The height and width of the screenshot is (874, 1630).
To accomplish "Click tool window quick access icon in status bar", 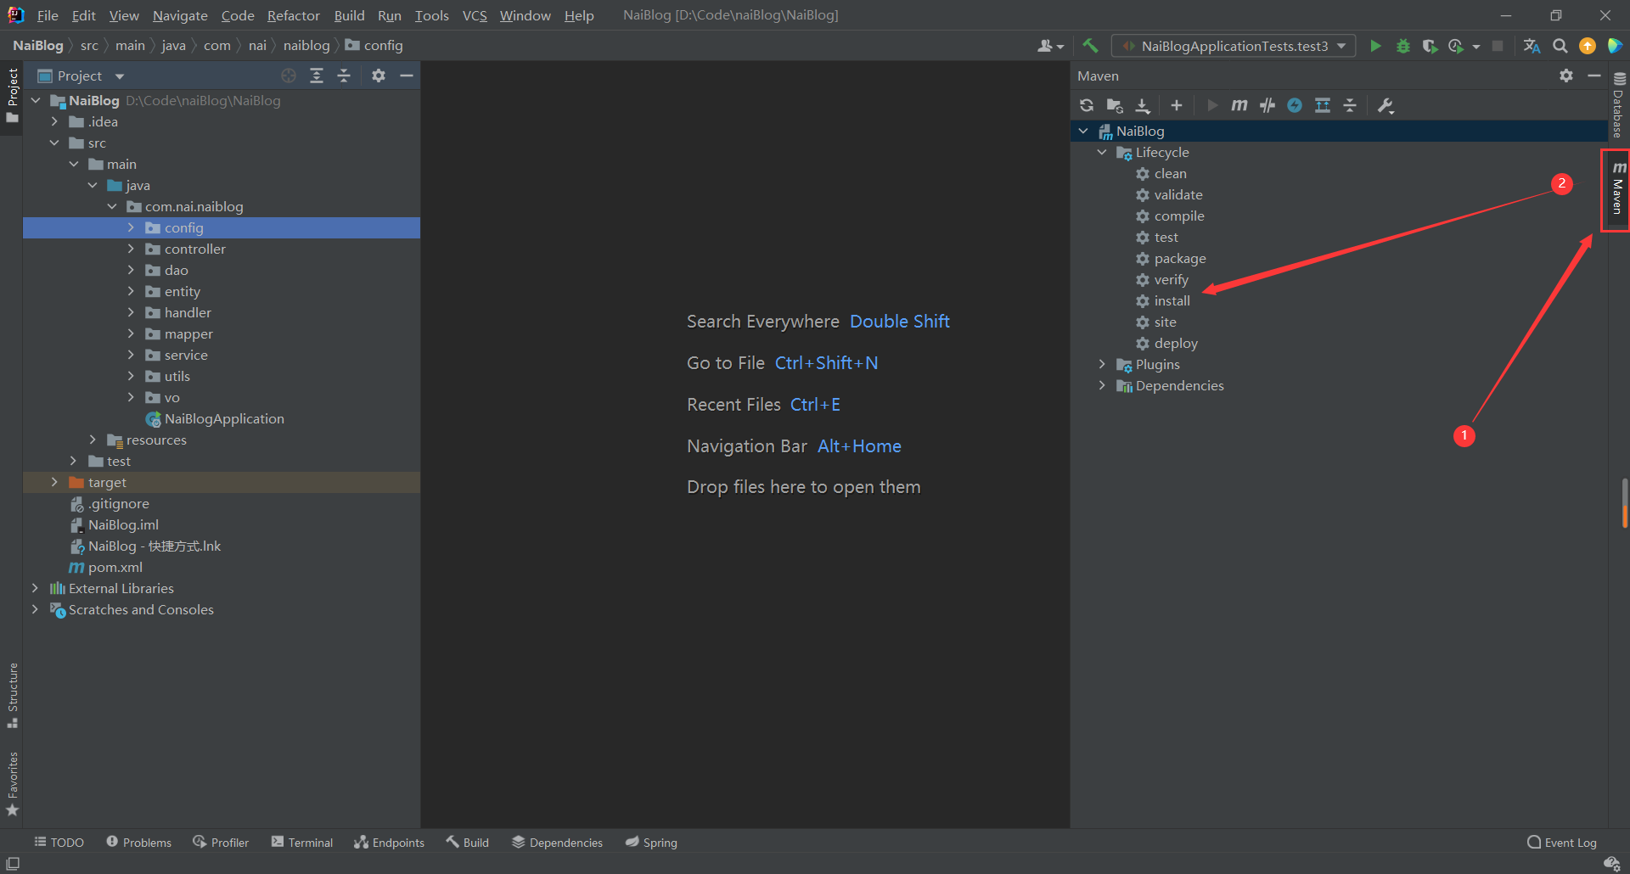I will 13,863.
